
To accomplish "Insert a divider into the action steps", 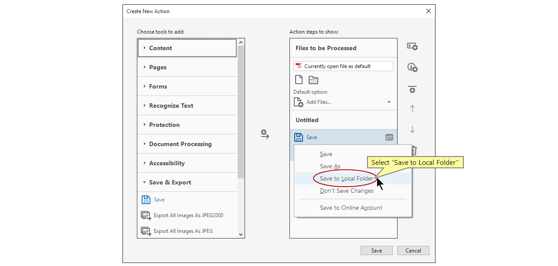I will 412,89.
